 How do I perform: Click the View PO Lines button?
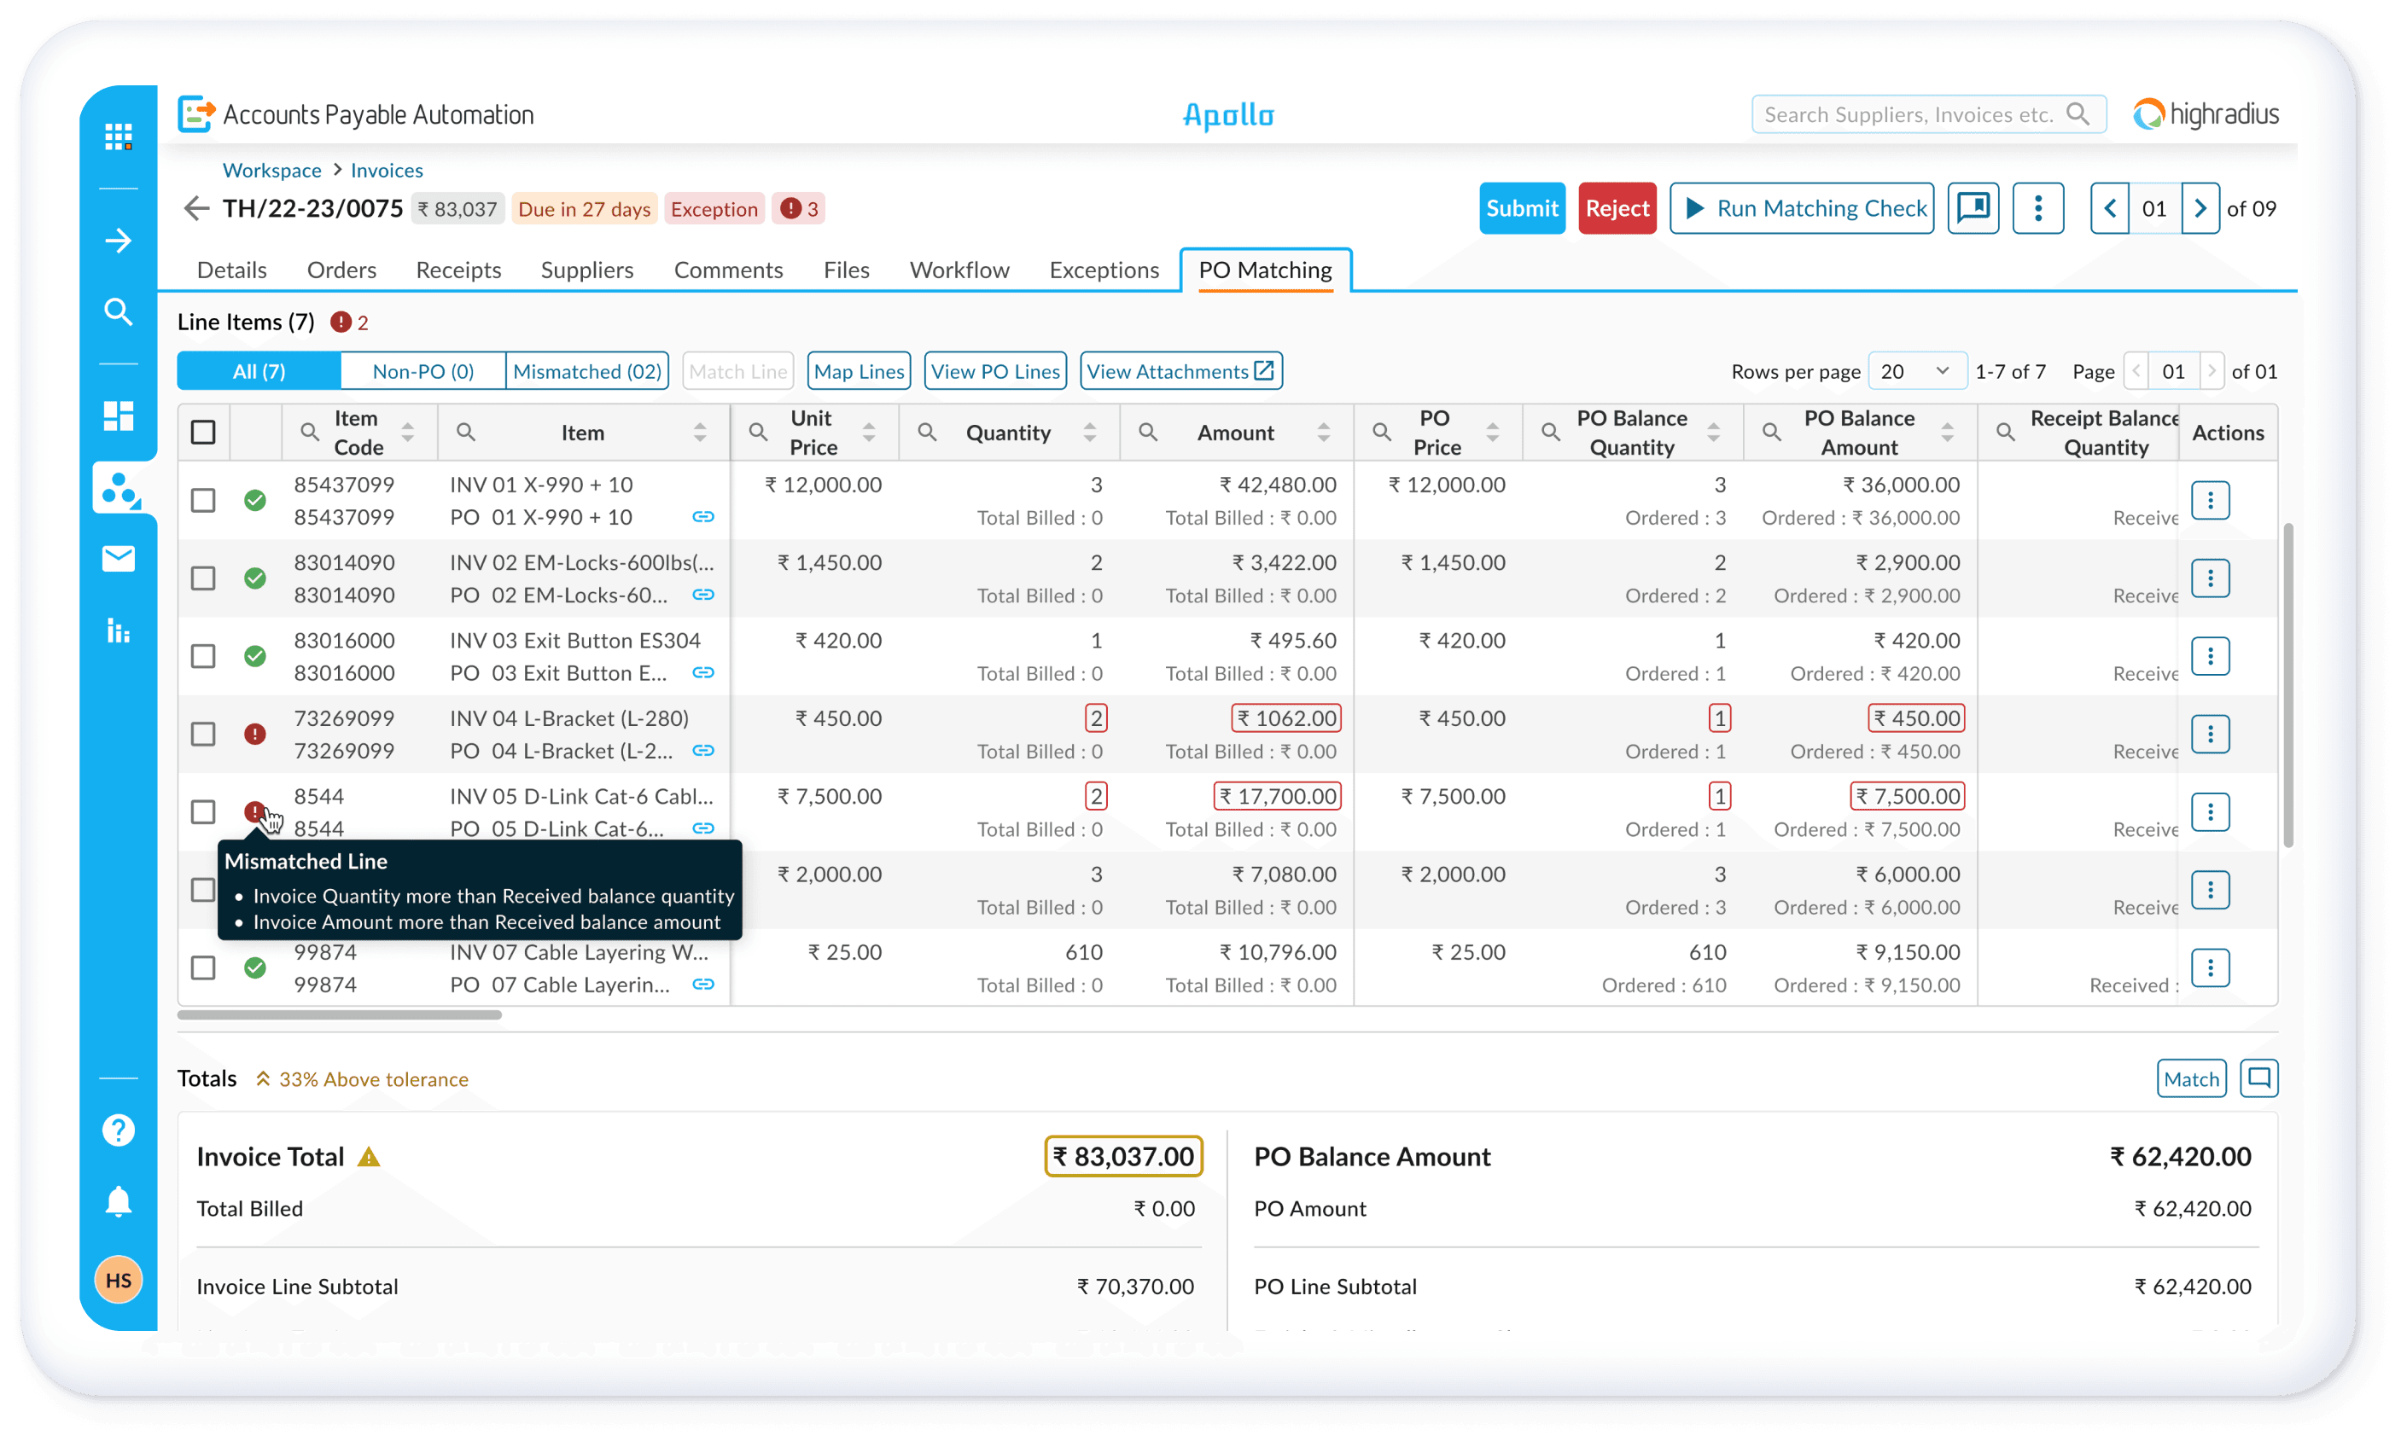point(994,371)
